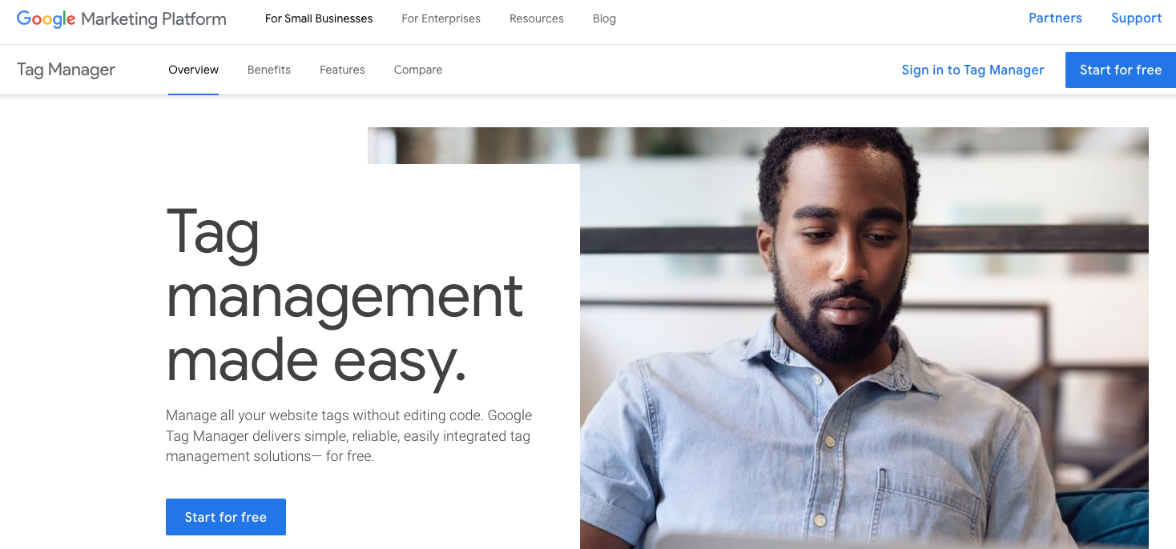Open the Support link

(1136, 18)
